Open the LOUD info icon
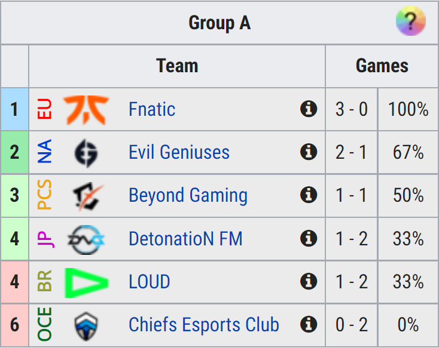The height and width of the screenshot is (348, 439). [x=309, y=281]
